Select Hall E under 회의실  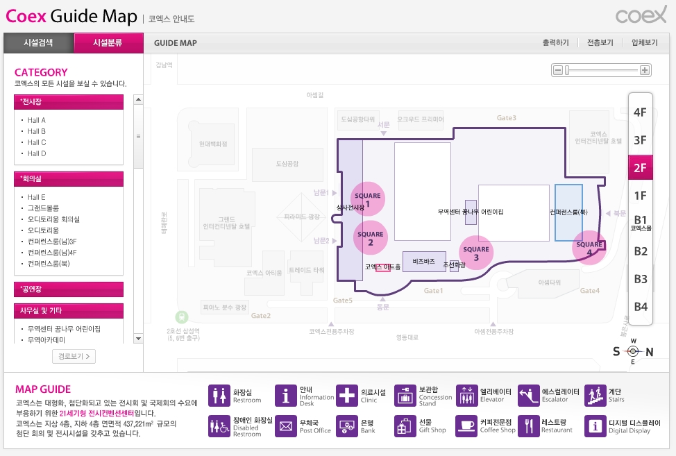pyautogui.click(x=36, y=197)
